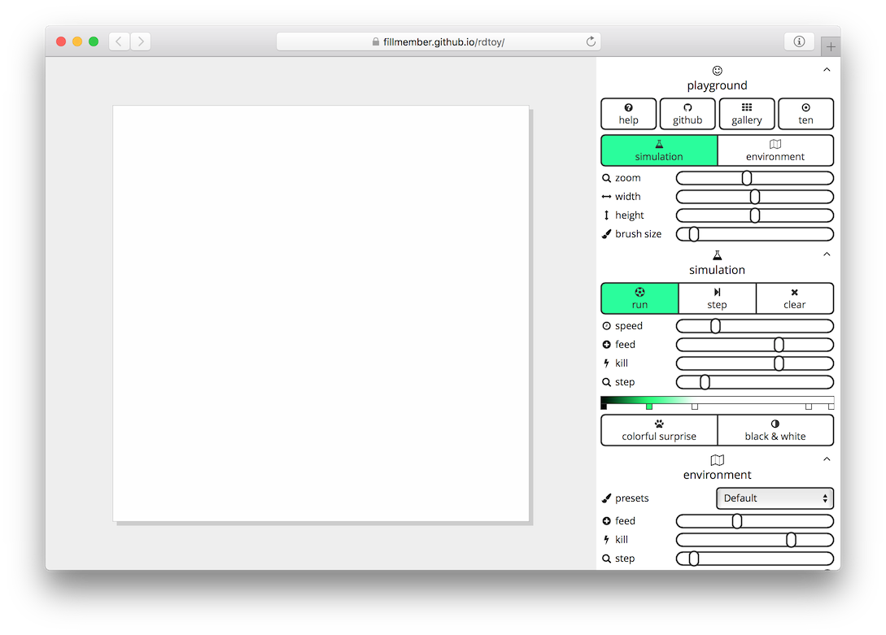Select the black gradient color stop
The image size is (886, 635).
(604, 407)
